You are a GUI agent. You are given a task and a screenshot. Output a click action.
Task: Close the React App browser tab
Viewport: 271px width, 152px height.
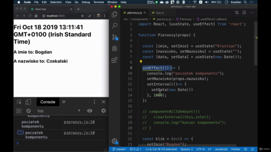click(x=71, y=9)
